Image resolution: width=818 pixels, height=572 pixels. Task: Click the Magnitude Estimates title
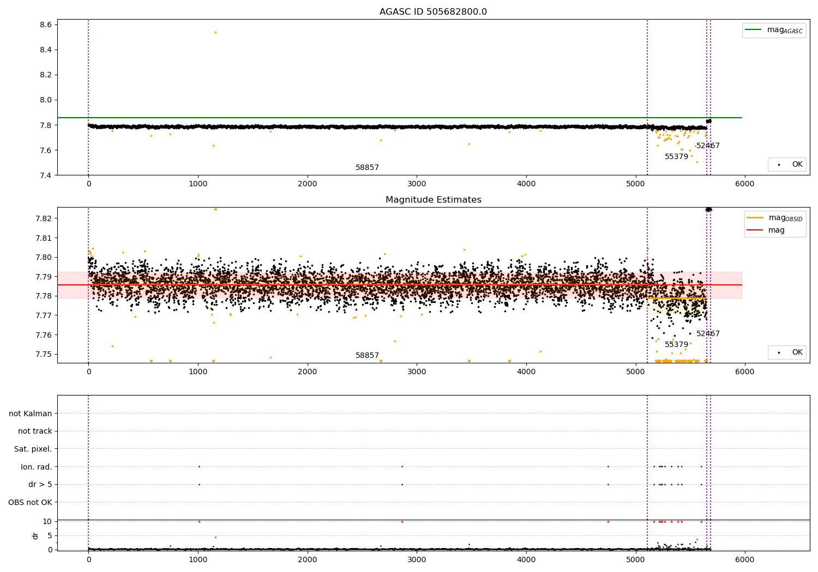pos(433,200)
